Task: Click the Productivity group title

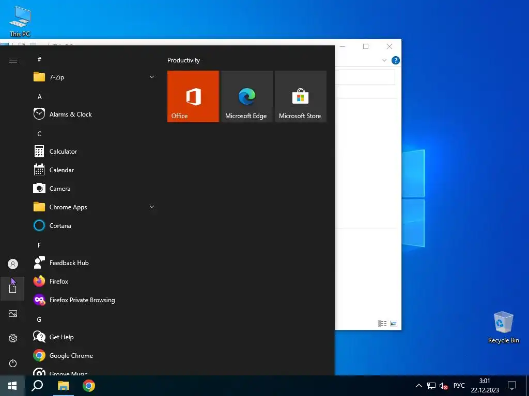Action: point(183,60)
